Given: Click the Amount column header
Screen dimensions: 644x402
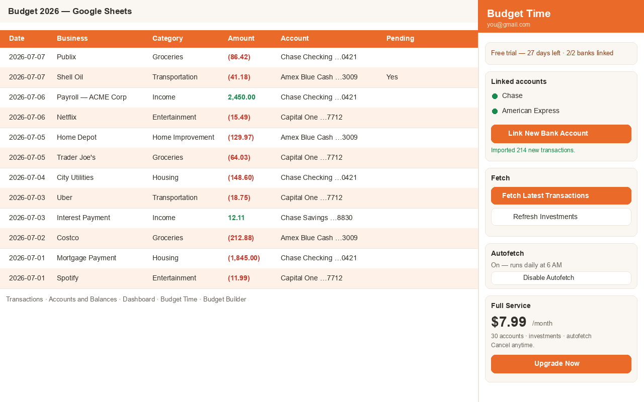Looking at the screenshot, I should point(241,39).
